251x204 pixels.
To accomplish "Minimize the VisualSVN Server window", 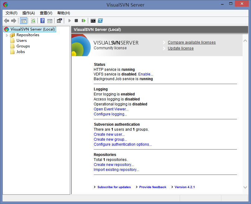I will (222, 4).
